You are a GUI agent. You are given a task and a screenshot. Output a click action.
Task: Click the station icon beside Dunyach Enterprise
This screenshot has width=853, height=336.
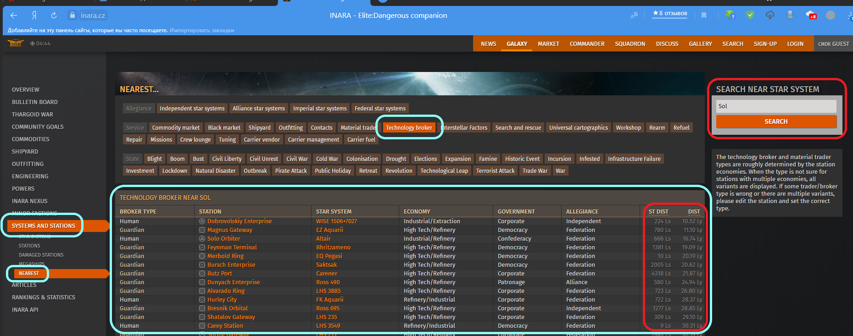[202, 282]
